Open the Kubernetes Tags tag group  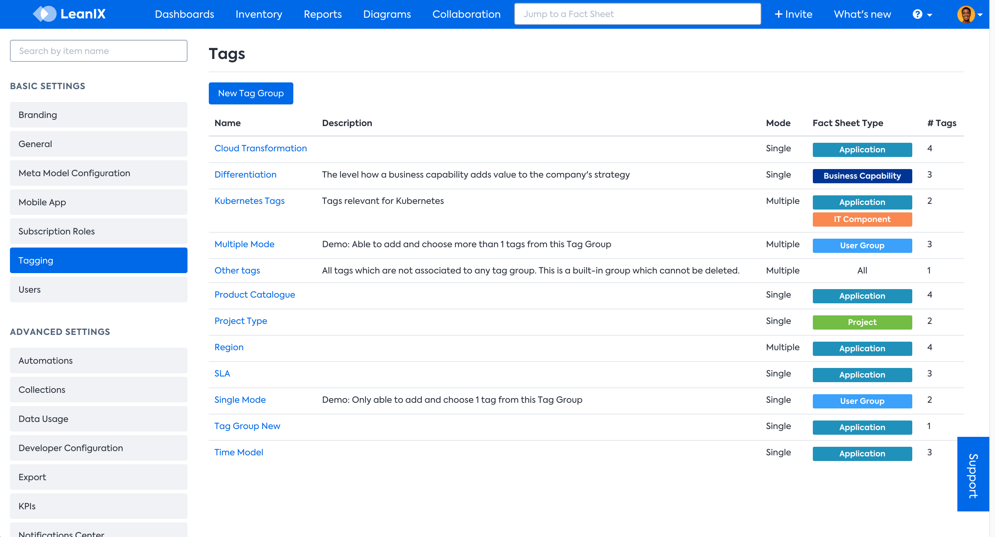[x=249, y=201]
